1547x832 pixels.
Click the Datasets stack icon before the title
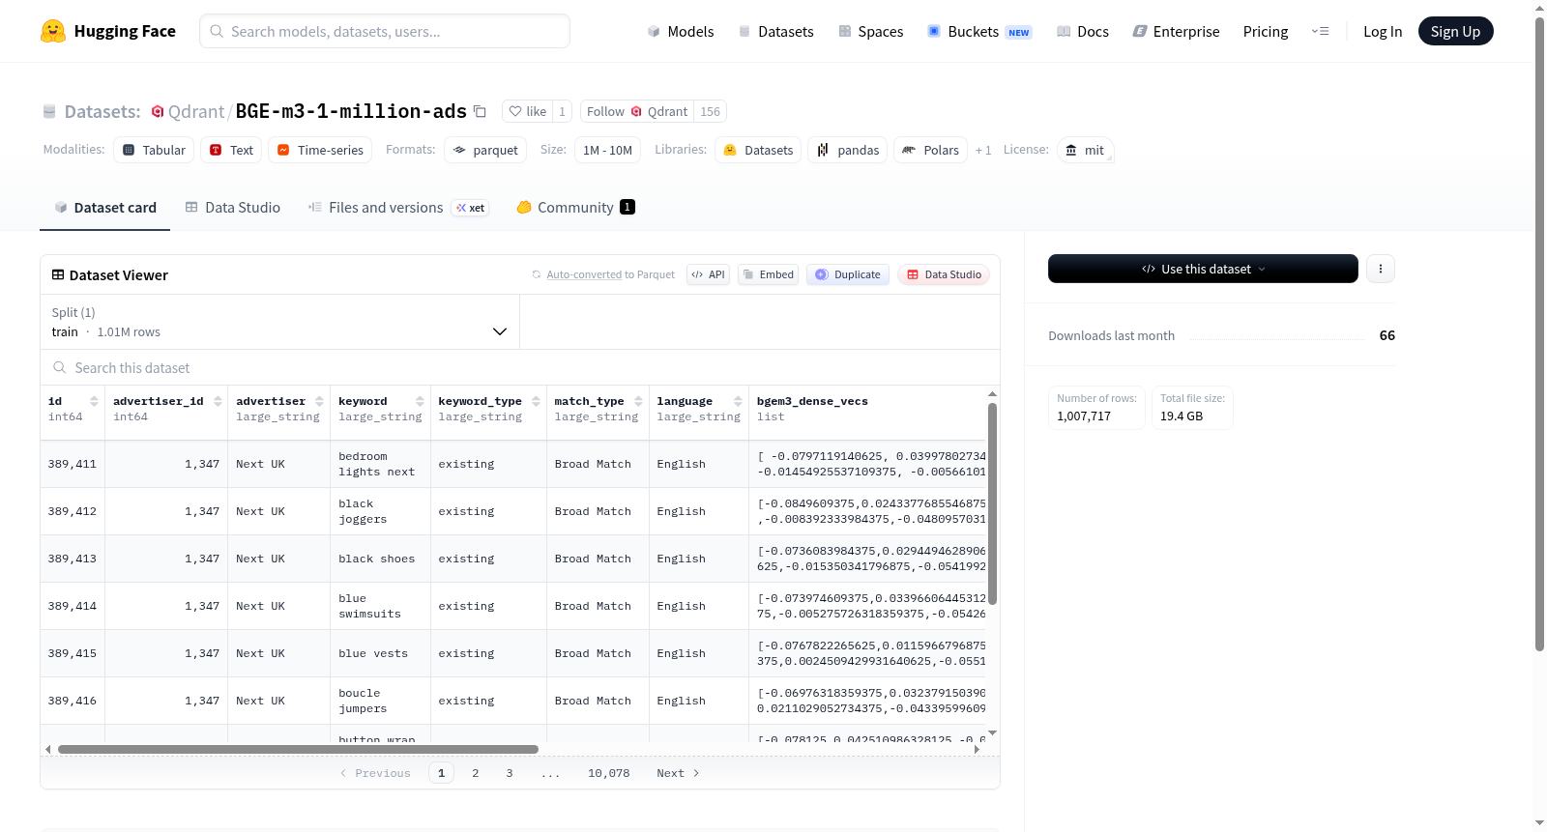49,111
